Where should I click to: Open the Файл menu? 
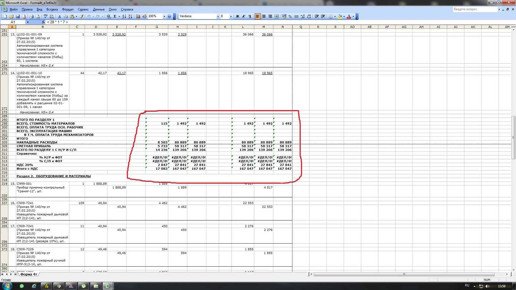[13, 9]
